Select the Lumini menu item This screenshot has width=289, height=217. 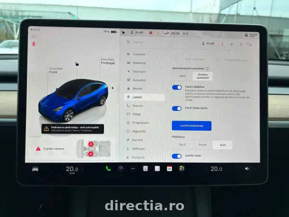point(144,97)
